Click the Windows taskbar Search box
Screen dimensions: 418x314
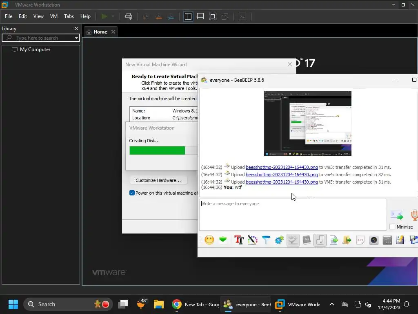pos(68,304)
